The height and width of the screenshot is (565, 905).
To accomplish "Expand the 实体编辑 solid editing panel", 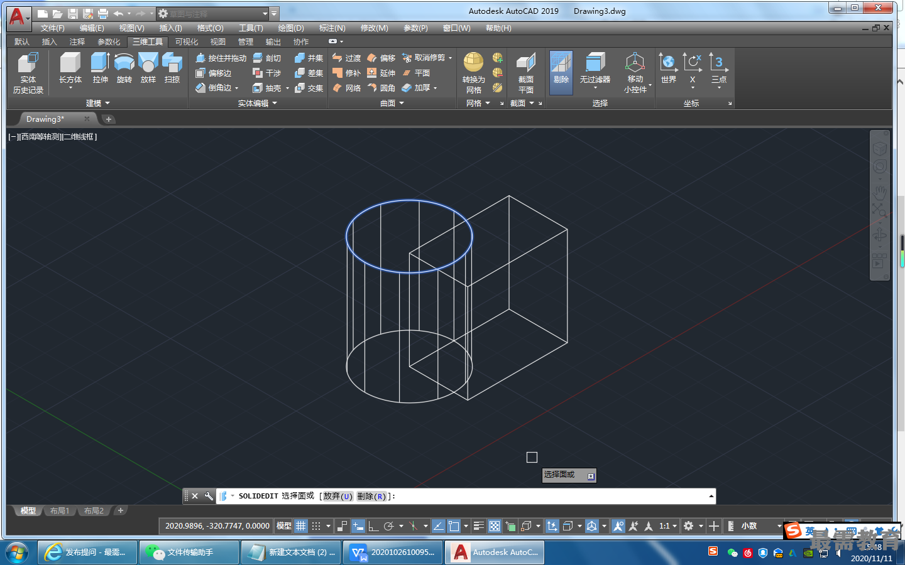I will (x=257, y=103).
